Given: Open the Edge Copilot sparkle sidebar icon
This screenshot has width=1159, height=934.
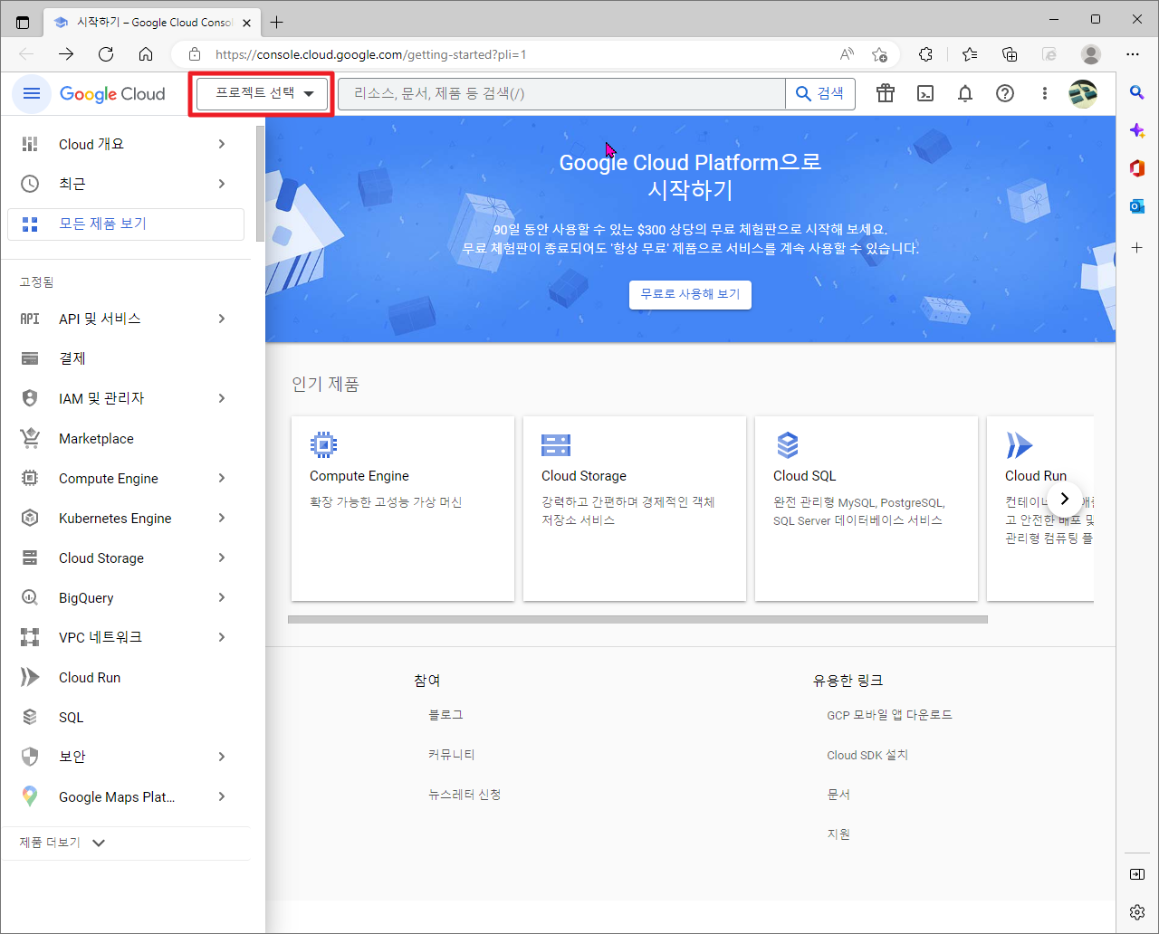Looking at the screenshot, I should (x=1137, y=131).
